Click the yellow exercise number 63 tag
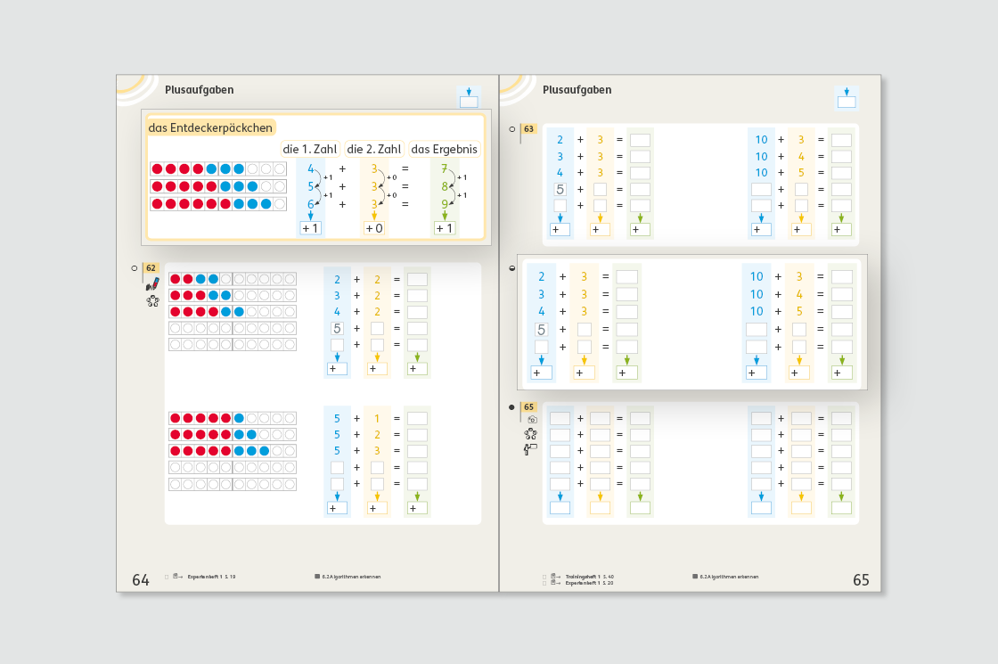 (x=529, y=129)
